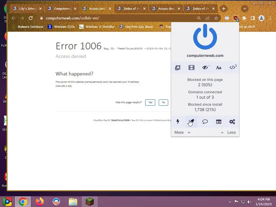Image resolution: width=276 pixels, height=207 pixels.
Task: Close Lily's Internet tab
Action: point(40,9)
